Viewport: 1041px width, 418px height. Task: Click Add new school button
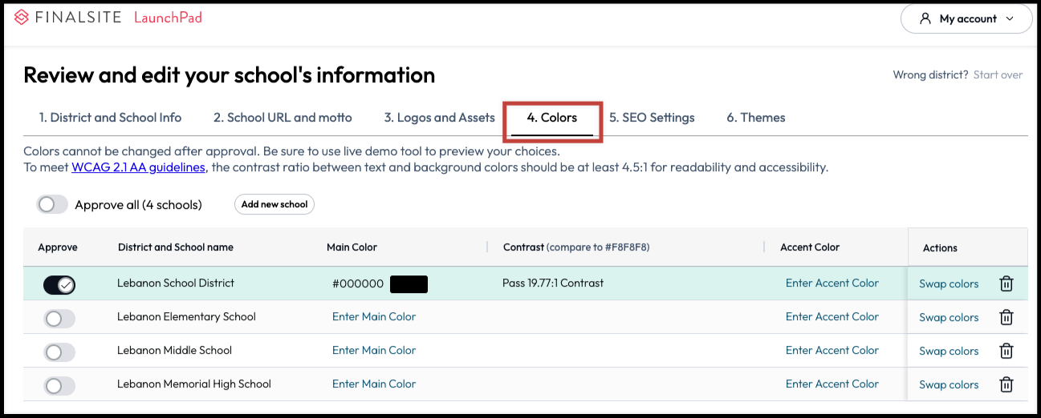(274, 204)
